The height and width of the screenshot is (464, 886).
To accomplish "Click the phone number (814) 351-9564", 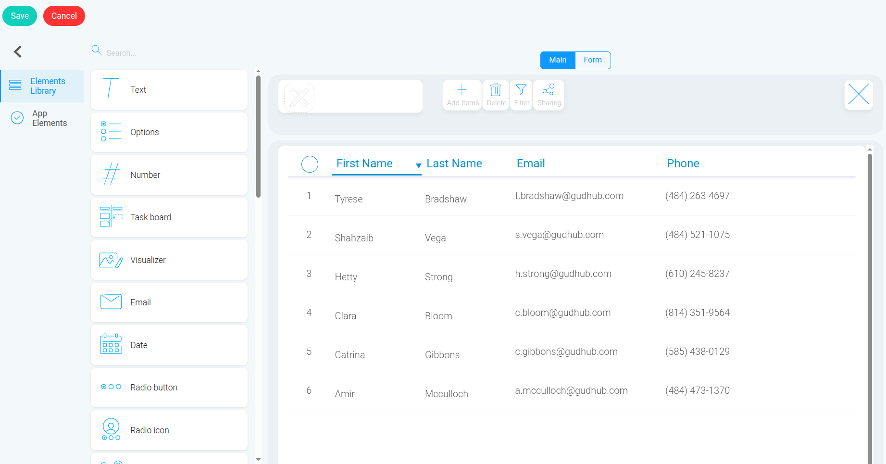I will [x=698, y=313].
